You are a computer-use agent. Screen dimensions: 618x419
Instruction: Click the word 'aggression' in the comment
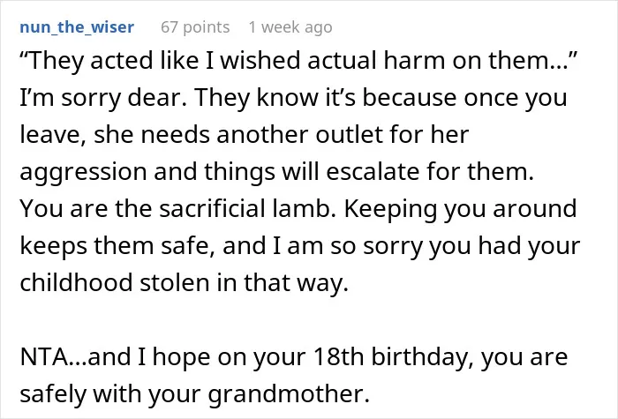84,172
